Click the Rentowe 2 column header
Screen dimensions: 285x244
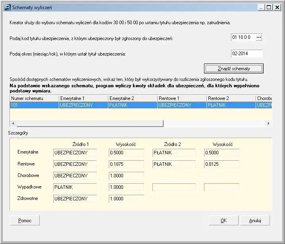230,98
